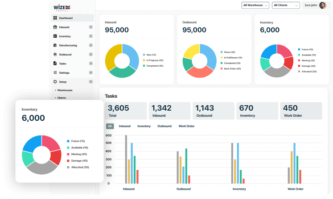Click the blue Future (15) legend swatch

pyautogui.click(x=68, y=141)
